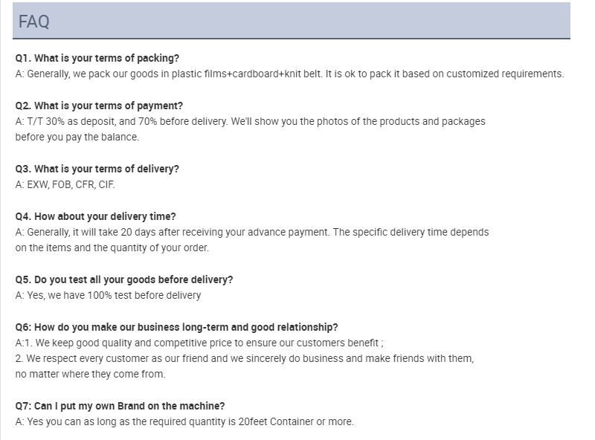This screenshot has width=595, height=440.
Task: Select the Q3 terms of delivery question
Action: [x=97, y=169]
